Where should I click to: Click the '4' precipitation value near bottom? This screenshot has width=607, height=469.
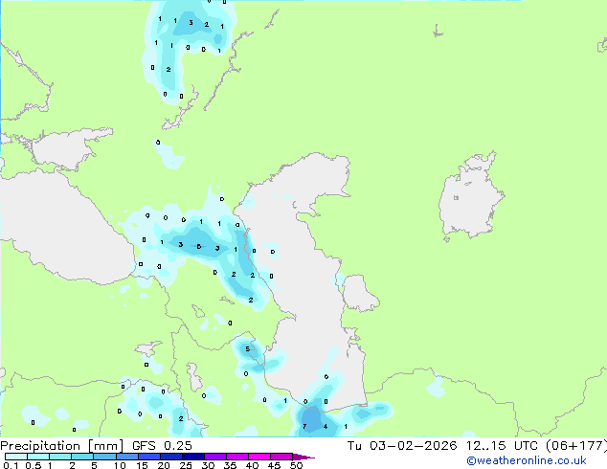coord(326,427)
